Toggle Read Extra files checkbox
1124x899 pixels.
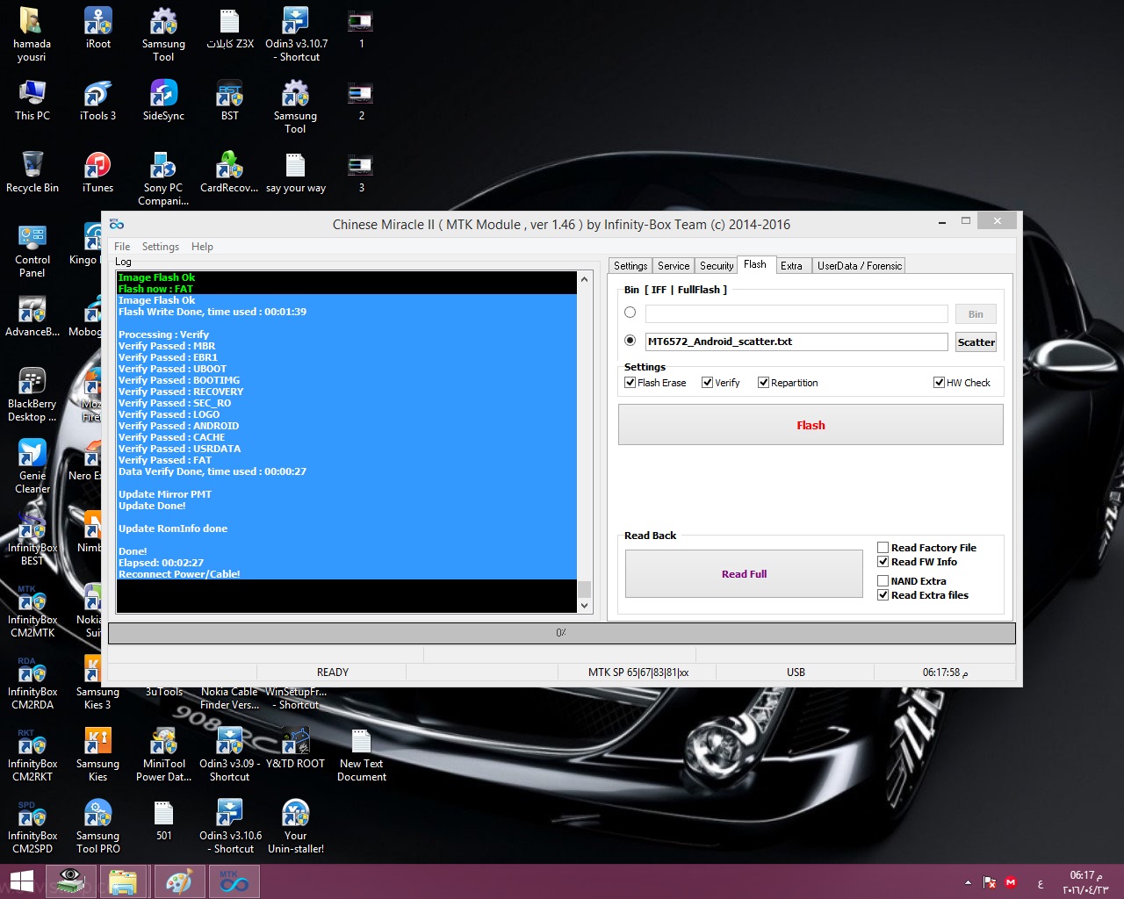tap(883, 595)
